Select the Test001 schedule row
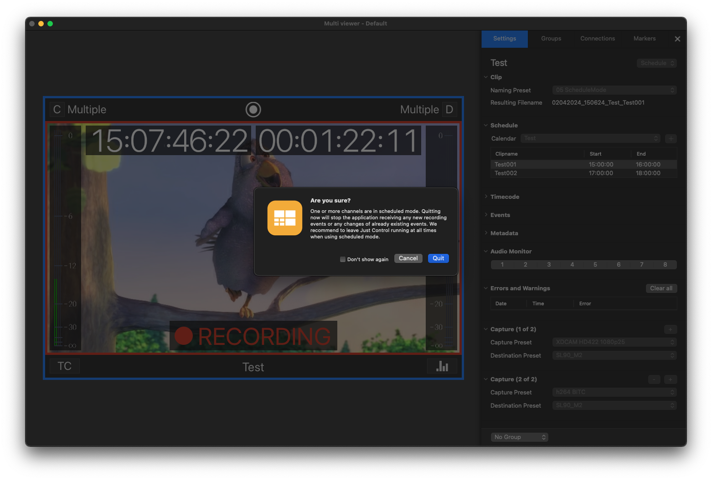Image resolution: width=712 pixels, height=480 pixels. tap(584, 165)
